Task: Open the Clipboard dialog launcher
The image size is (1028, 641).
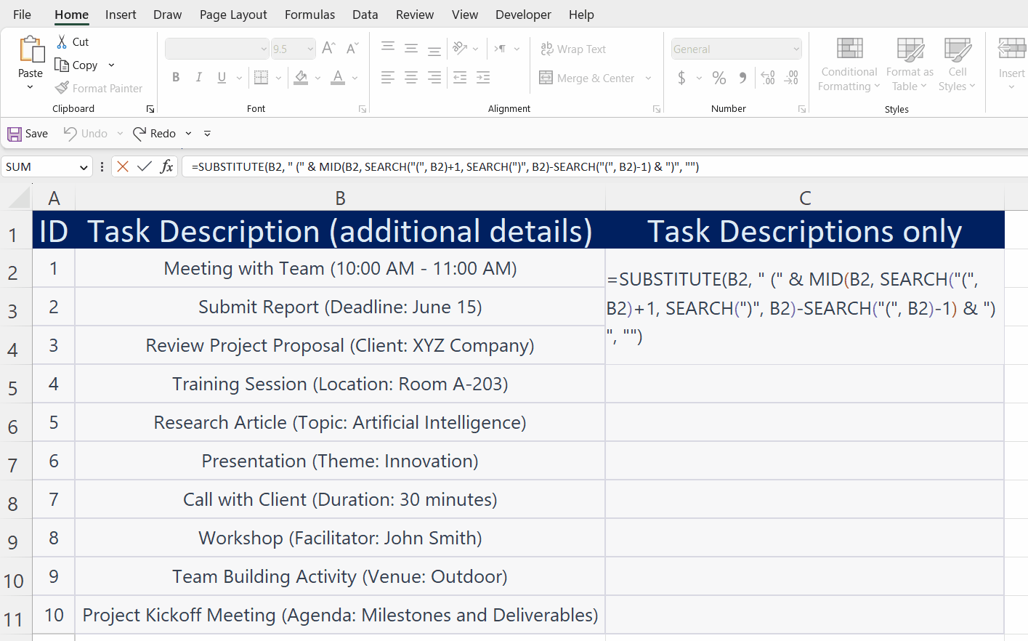Action: [150, 108]
